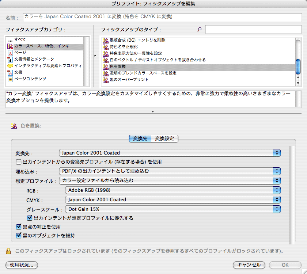Click the magnifier search icon
The width and height of the screenshot is (307, 274).
pos(199,30)
